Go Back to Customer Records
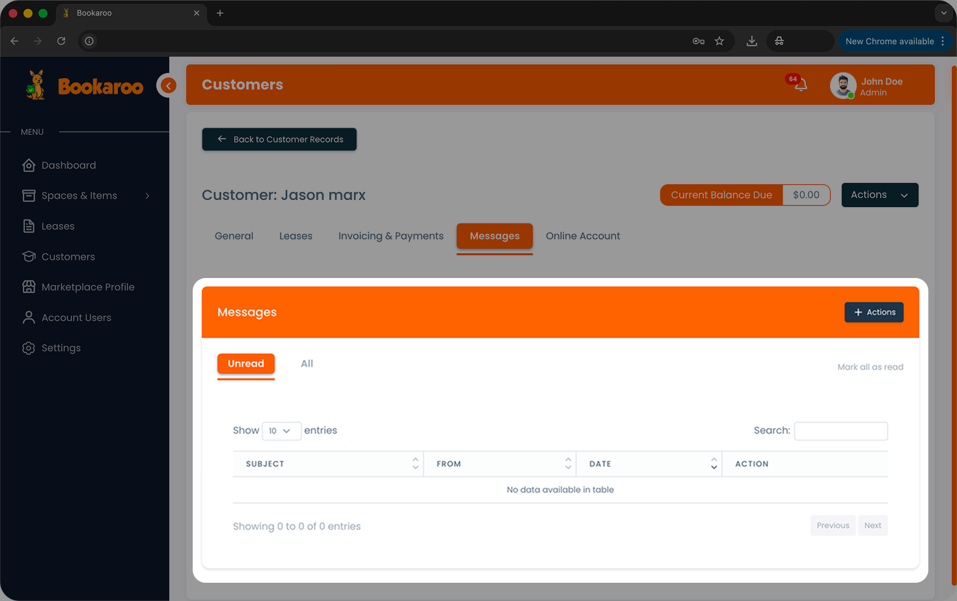 click(279, 139)
